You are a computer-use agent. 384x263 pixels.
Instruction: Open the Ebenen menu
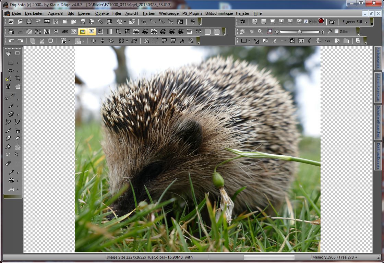[84, 13]
